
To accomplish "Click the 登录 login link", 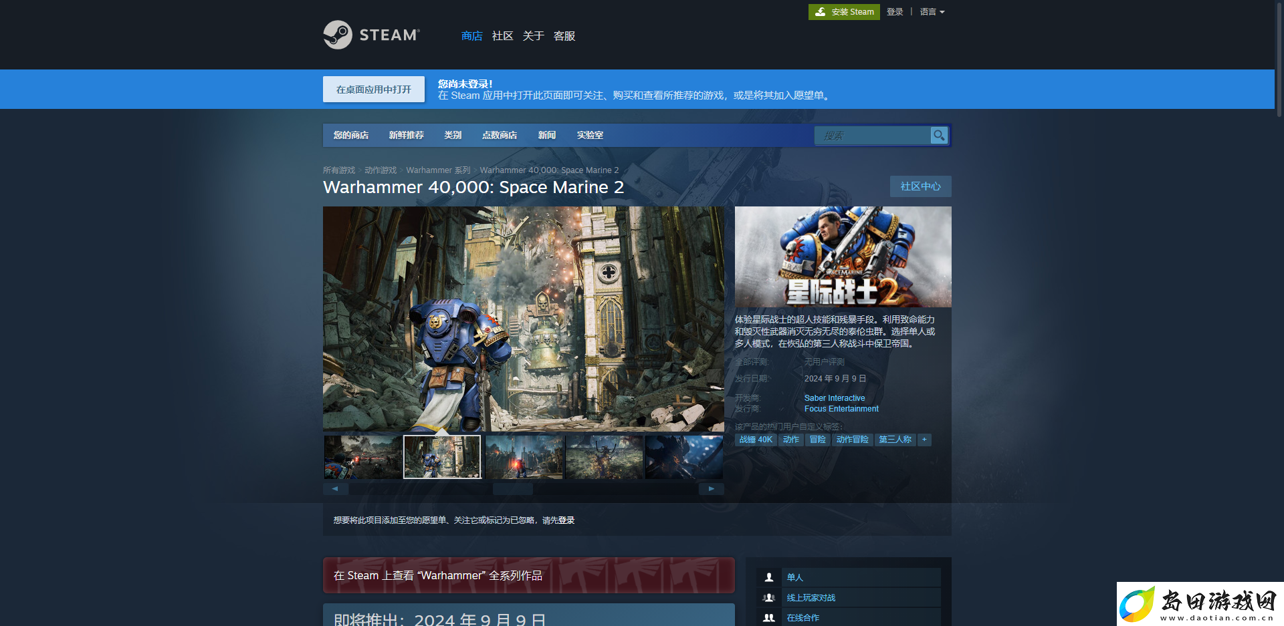I will [895, 12].
